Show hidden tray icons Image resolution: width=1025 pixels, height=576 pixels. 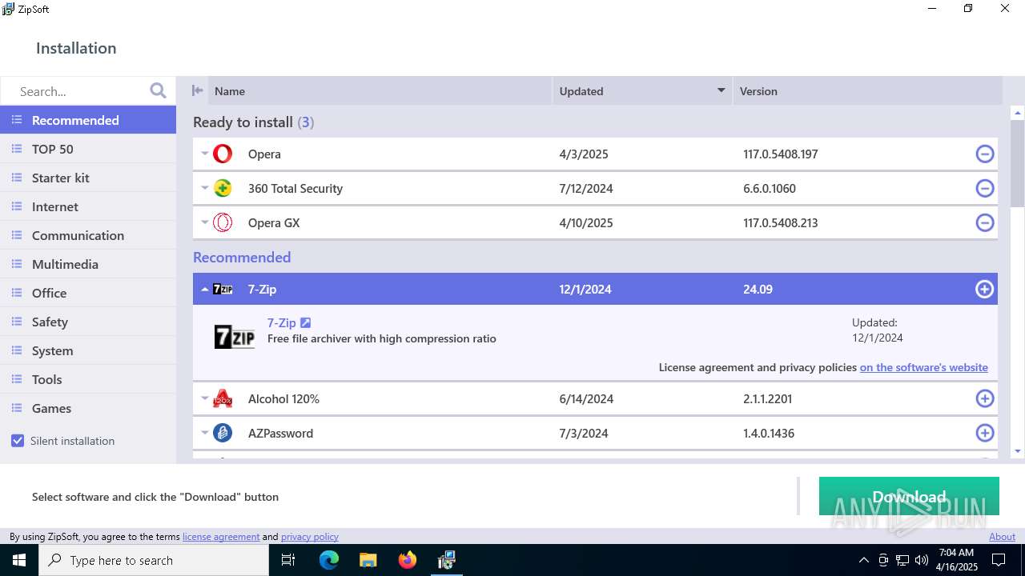[863, 560]
